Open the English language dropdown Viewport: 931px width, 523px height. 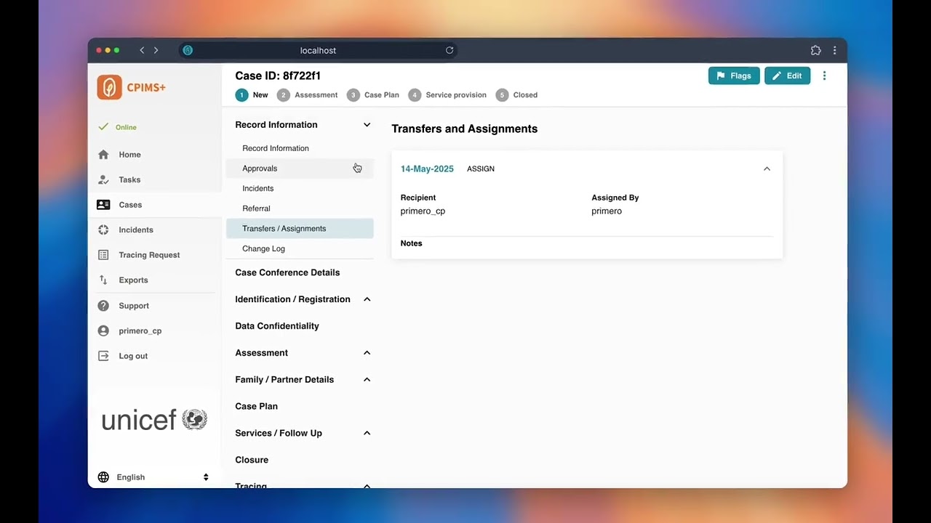point(154,477)
